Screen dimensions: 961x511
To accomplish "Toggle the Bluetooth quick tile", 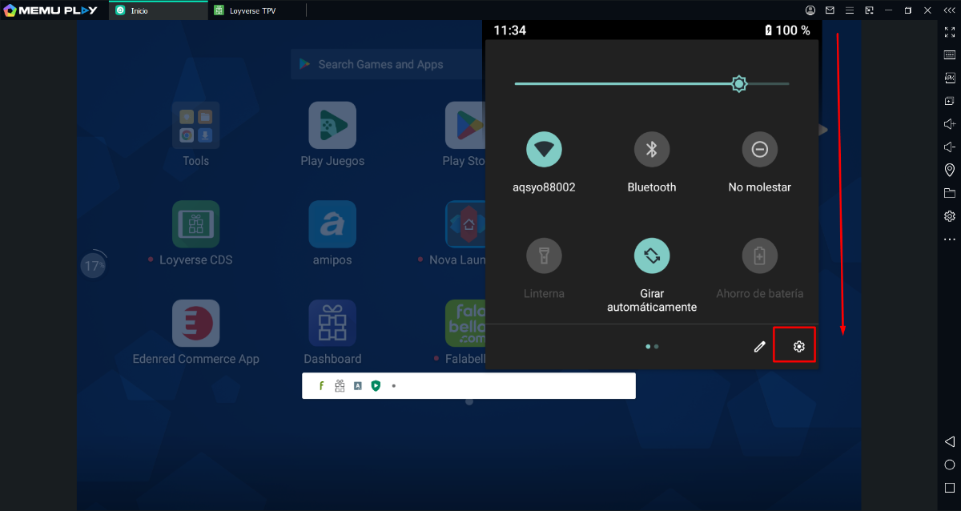I will pos(652,149).
